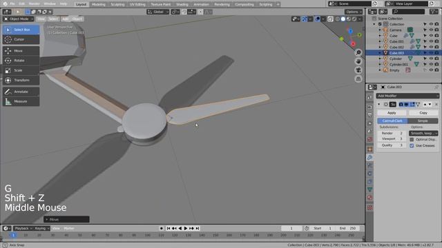Screen dimensions: 442x248
Task: Select Catmull-Clark subdivision type
Action: click(x=392, y=121)
